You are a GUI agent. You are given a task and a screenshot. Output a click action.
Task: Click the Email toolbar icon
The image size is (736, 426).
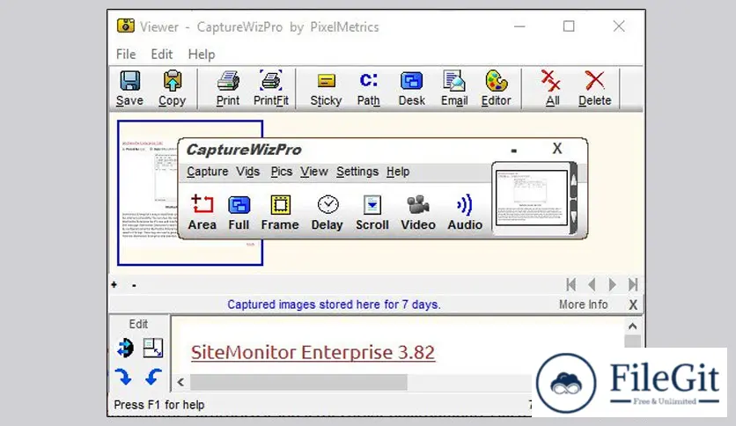click(x=454, y=89)
